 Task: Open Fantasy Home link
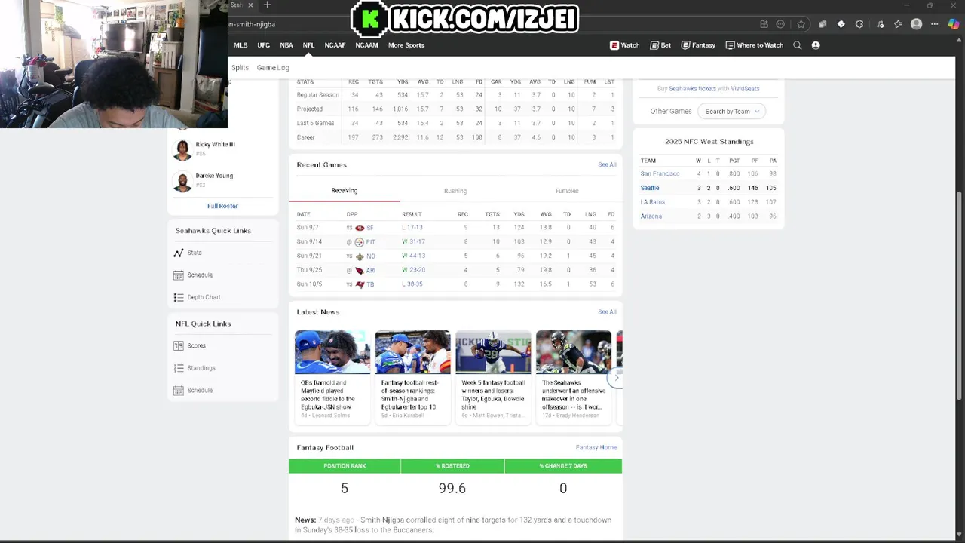(x=596, y=447)
